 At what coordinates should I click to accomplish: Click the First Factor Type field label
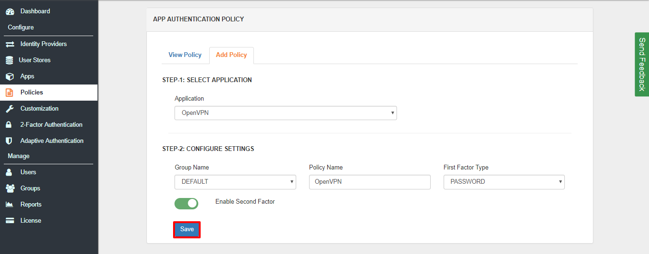point(466,168)
